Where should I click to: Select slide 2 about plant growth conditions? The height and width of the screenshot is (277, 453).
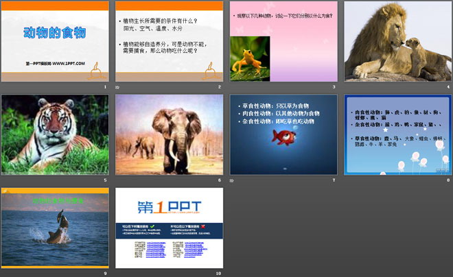point(170,41)
